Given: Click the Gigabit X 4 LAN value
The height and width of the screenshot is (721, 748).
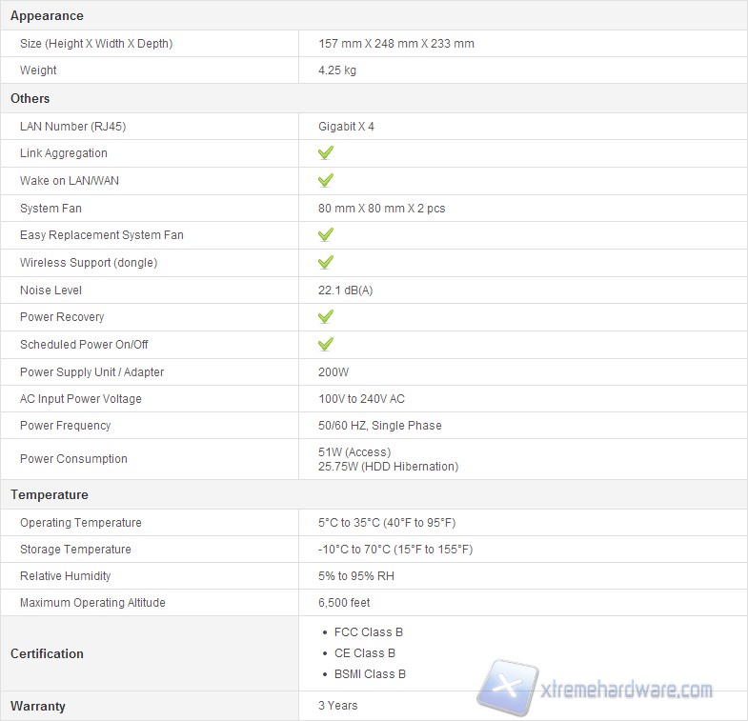Looking at the screenshot, I should 346,126.
